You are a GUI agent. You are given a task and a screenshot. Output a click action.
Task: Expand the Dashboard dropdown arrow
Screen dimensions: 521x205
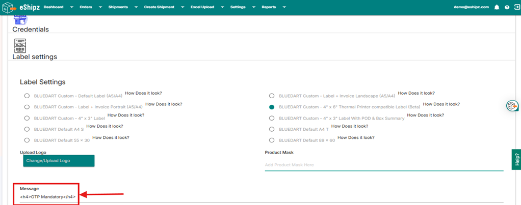click(x=71, y=7)
